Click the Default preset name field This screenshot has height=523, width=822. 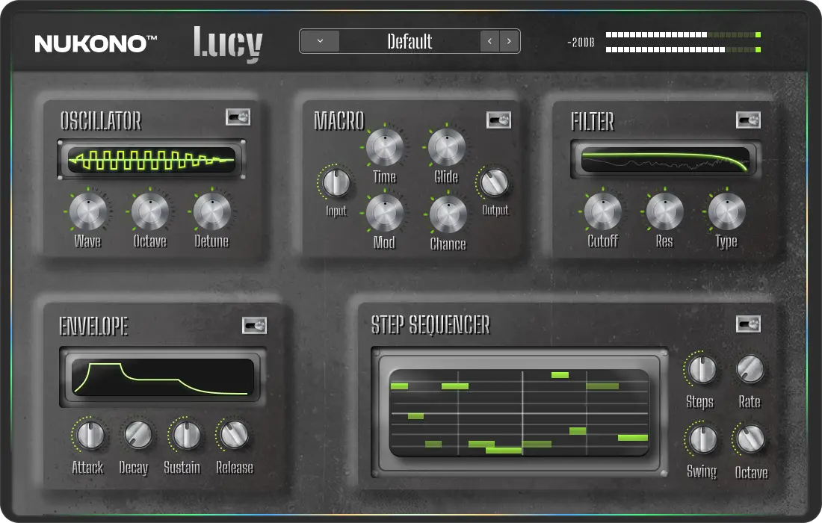(x=410, y=41)
